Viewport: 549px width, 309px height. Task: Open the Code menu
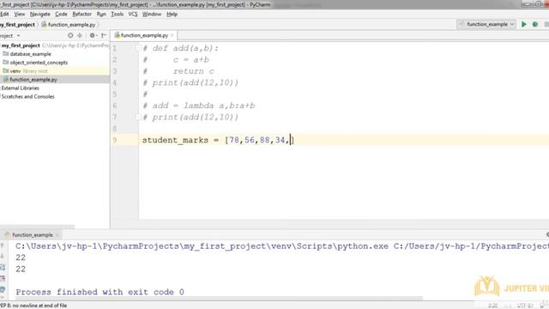coord(61,14)
